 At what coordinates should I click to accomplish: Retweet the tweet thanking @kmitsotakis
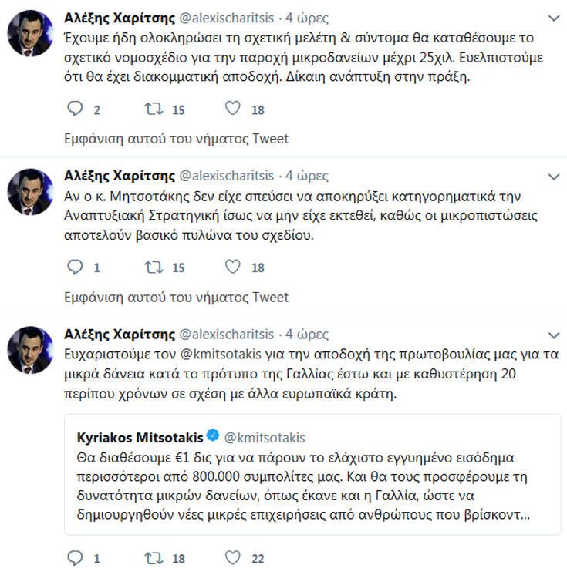(x=154, y=558)
